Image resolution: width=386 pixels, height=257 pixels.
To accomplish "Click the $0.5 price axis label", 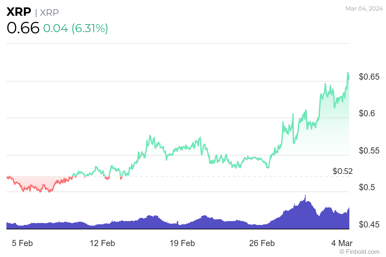I will (367, 187).
